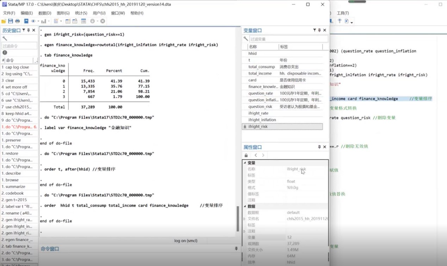Click the Print icon in the toolbar
447x266 pixels.
pyautogui.click(x=17, y=21)
